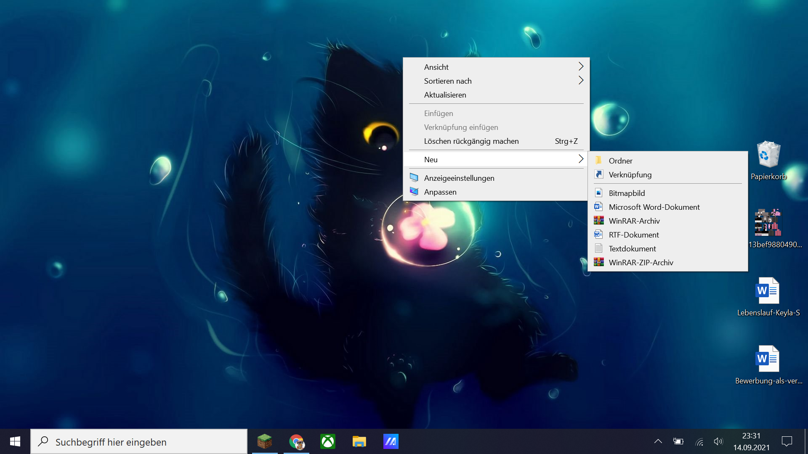
Task: Click the volume speaker tray icon
Action: point(718,441)
